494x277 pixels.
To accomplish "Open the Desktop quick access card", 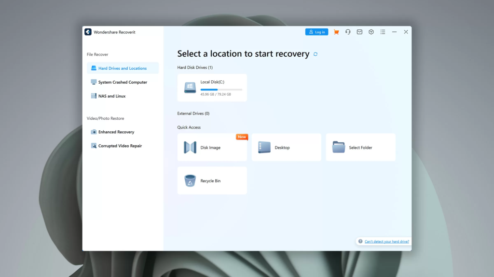I will click(287, 147).
